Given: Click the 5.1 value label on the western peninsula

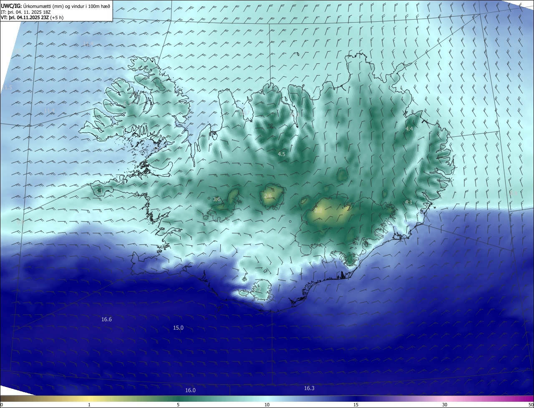Looking at the screenshot, I should click(x=99, y=191).
